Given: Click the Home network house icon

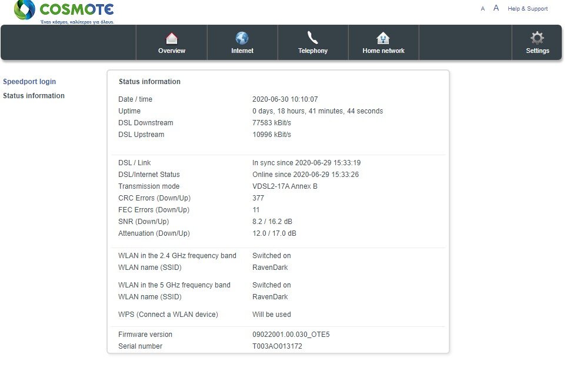Looking at the screenshot, I should pos(383,38).
